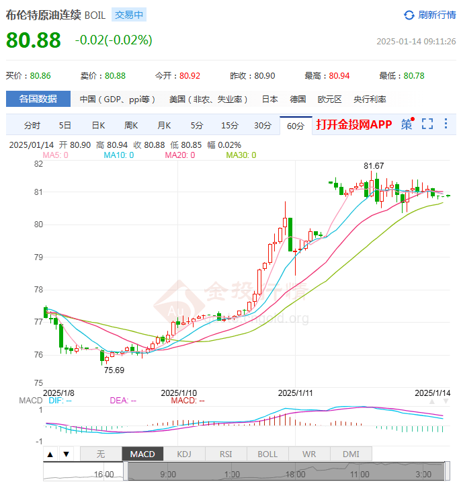
Task: Click the 81.67 high point candlestick
Action: pos(372,185)
